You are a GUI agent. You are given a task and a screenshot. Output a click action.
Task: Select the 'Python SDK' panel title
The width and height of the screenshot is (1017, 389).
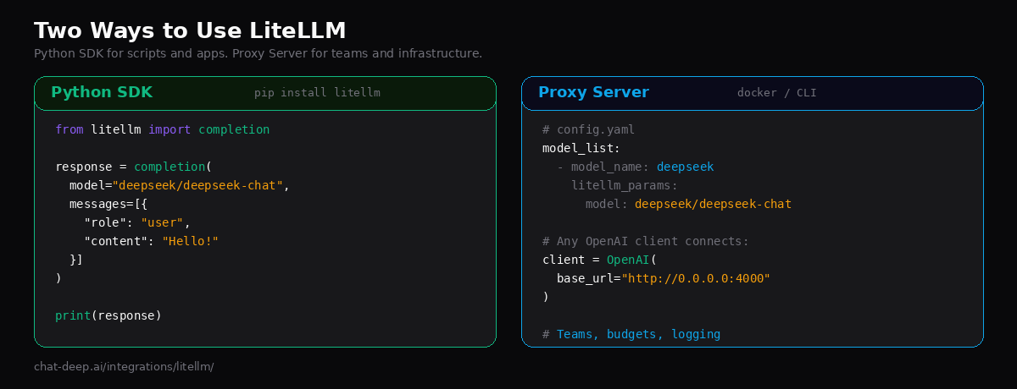click(102, 92)
